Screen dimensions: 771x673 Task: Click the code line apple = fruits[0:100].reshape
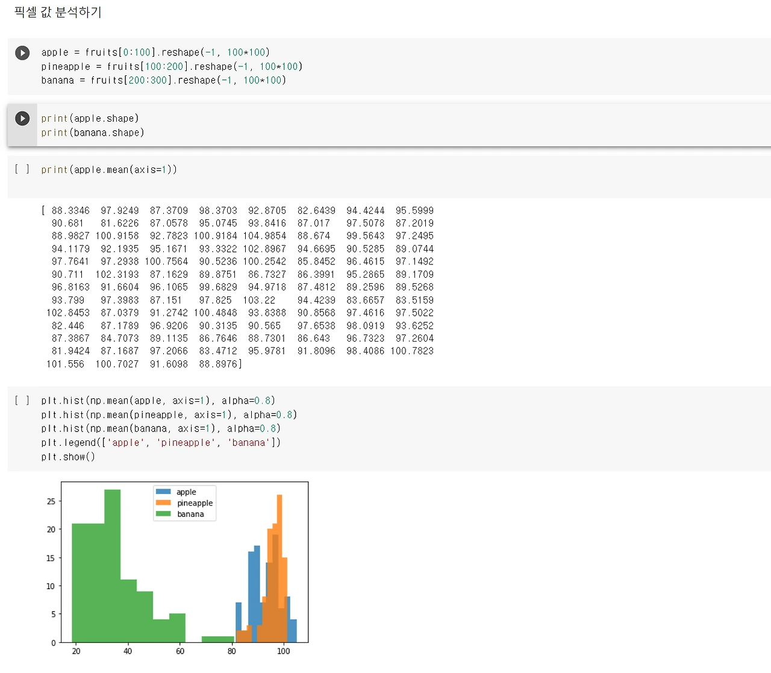click(155, 52)
